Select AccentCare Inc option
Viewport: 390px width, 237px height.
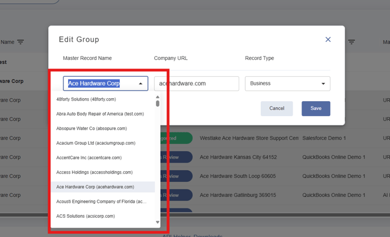(x=102, y=158)
